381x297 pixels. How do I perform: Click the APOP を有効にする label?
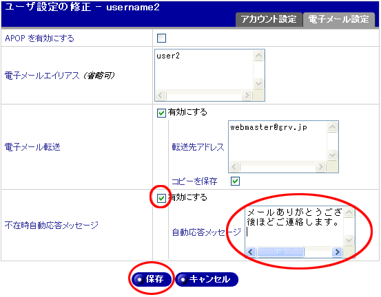tap(39, 38)
